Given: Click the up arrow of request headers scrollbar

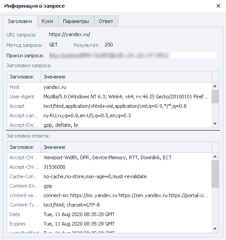Looking at the screenshot, I should pyautogui.click(x=215, y=86).
